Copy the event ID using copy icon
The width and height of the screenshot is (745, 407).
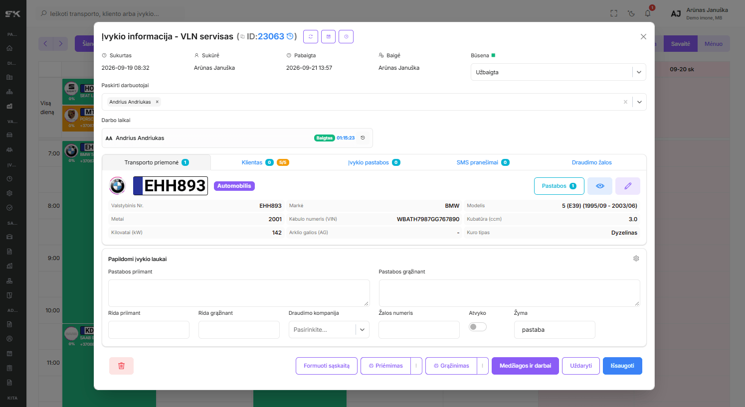pyautogui.click(x=242, y=36)
